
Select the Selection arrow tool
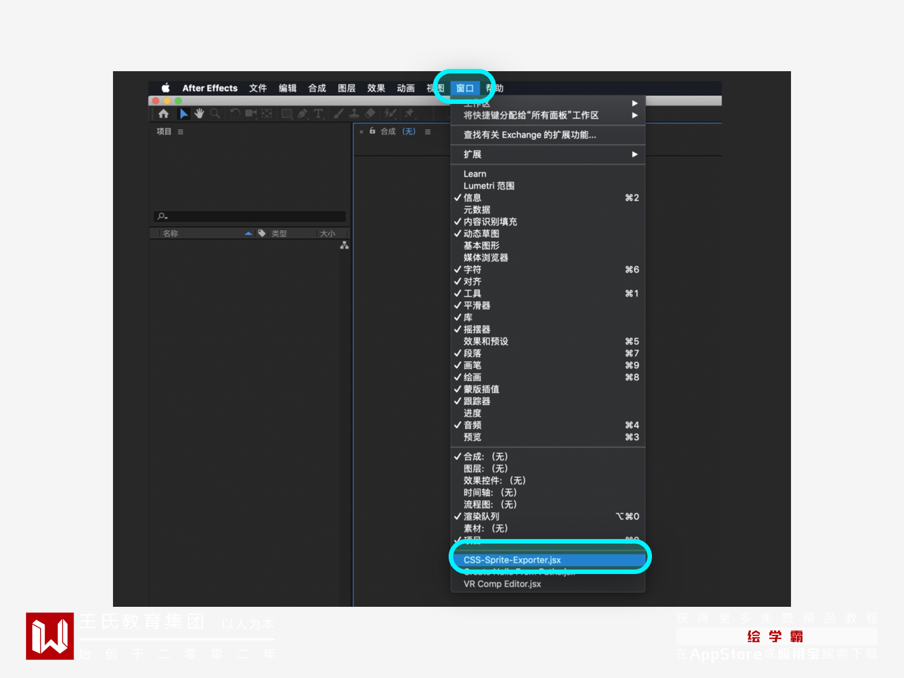click(184, 114)
